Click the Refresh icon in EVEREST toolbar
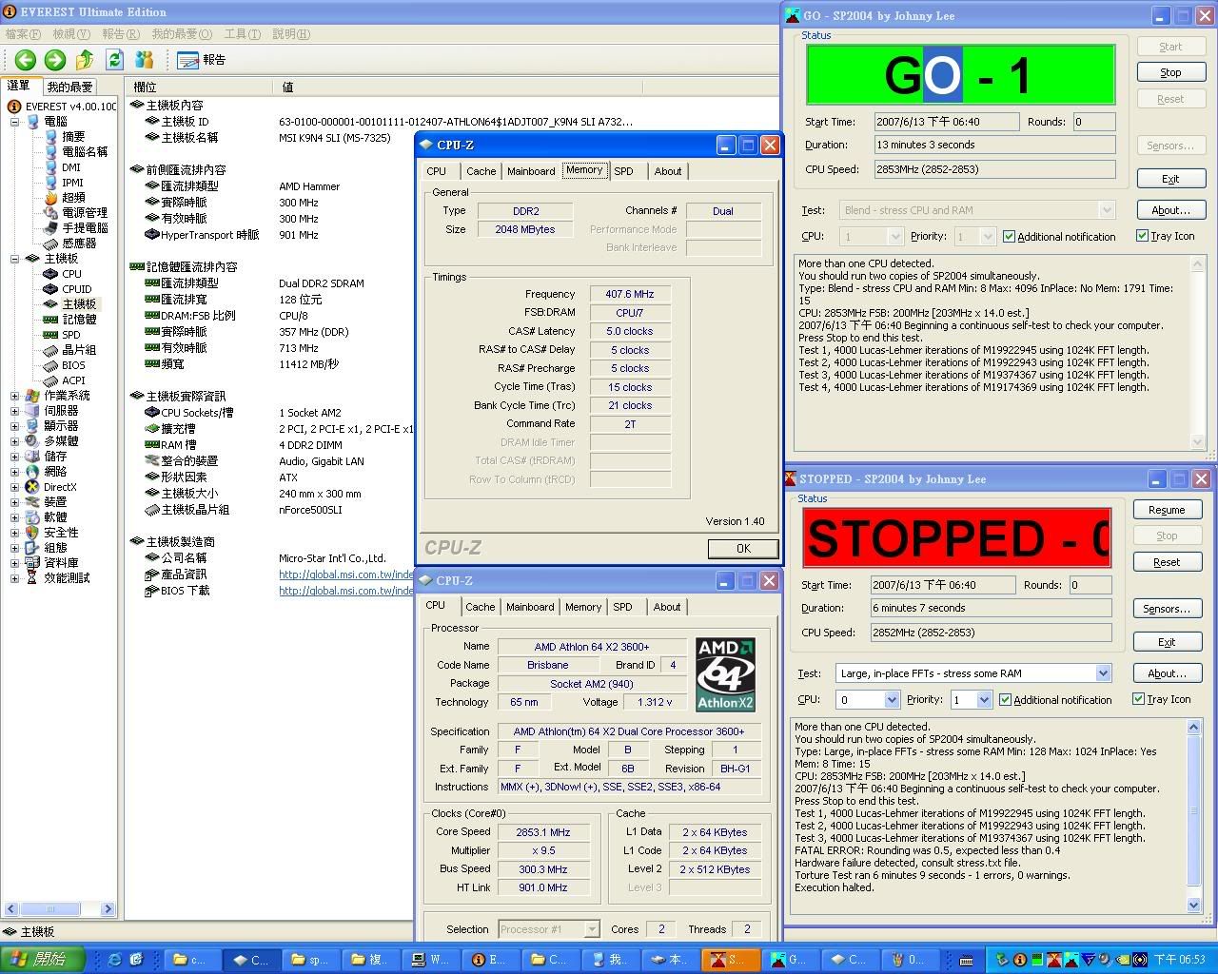The width and height of the screenshot is (1218, 974). coord(114,60)
